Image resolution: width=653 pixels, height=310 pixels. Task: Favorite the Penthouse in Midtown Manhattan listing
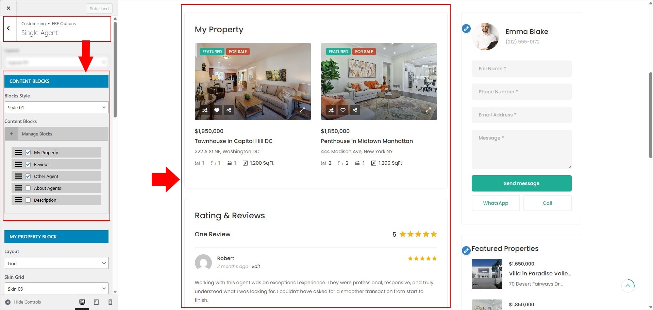click(343, 110)
